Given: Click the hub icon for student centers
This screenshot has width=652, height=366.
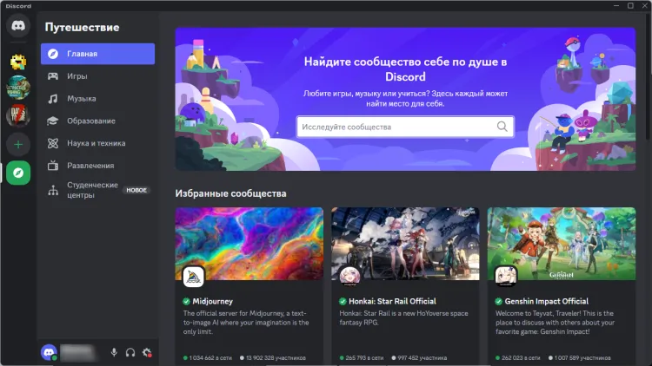Looking at the screenshot, I should coord(53,190).
